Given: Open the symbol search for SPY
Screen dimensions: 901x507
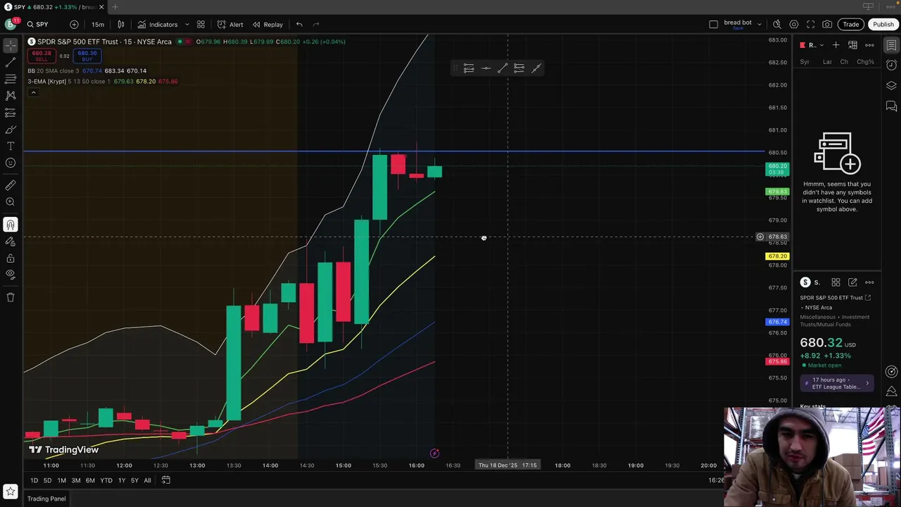Looking at the screenshot, I should point(37,25).
